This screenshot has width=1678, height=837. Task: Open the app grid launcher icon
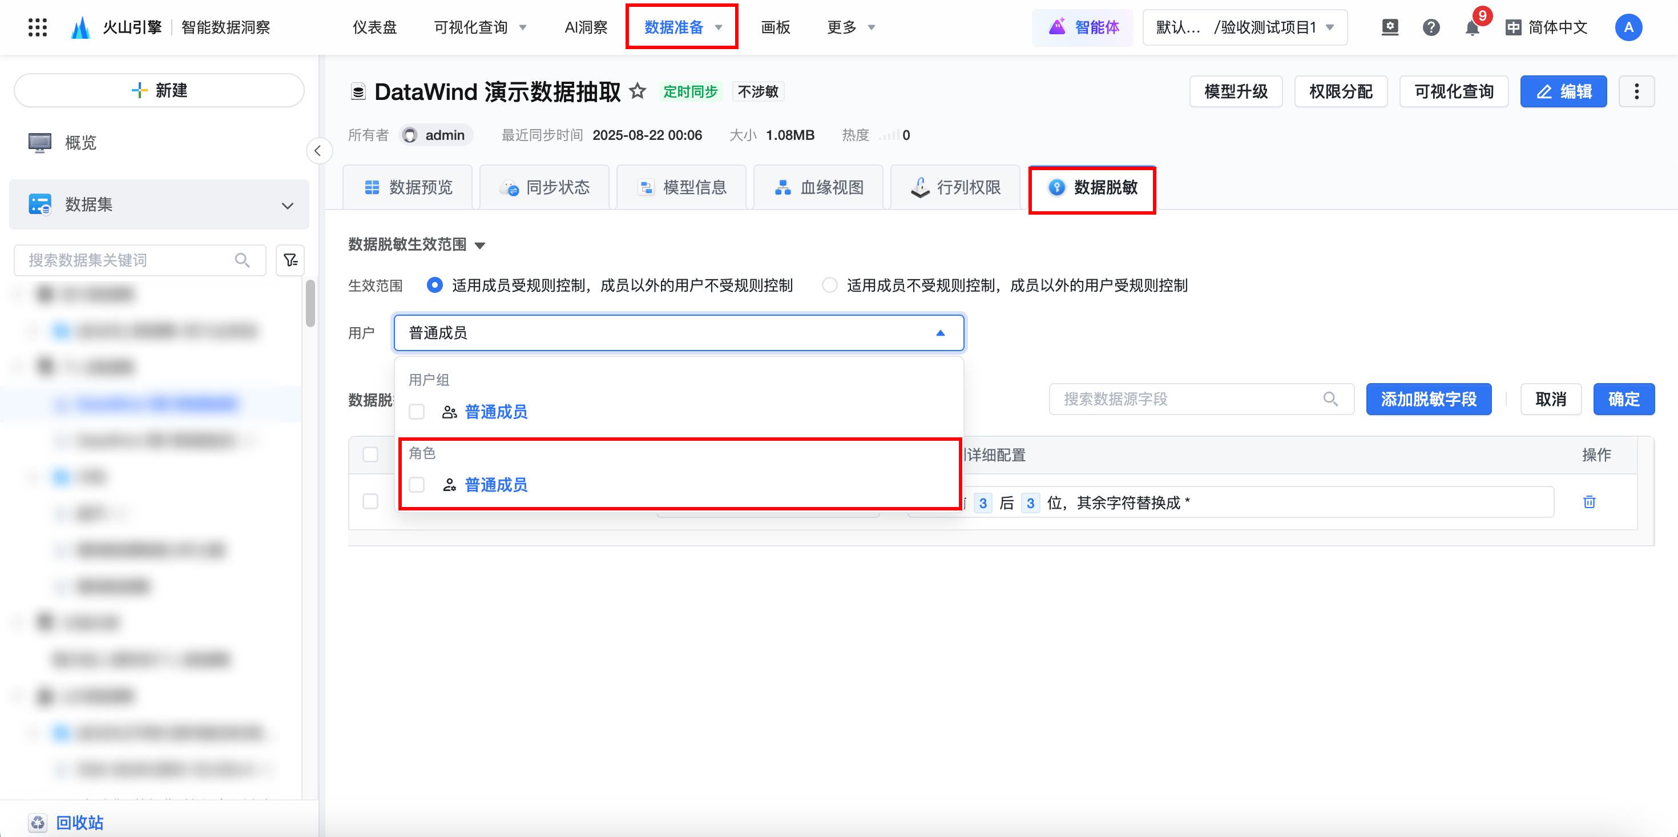coord(38,27)
